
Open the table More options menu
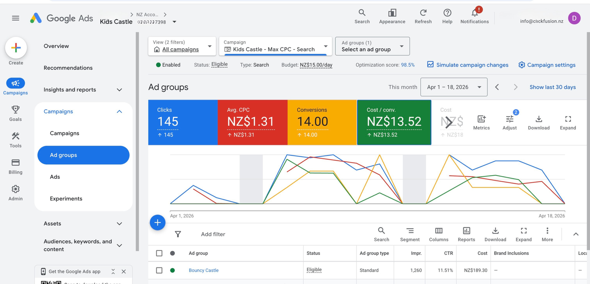click(547, 234)
